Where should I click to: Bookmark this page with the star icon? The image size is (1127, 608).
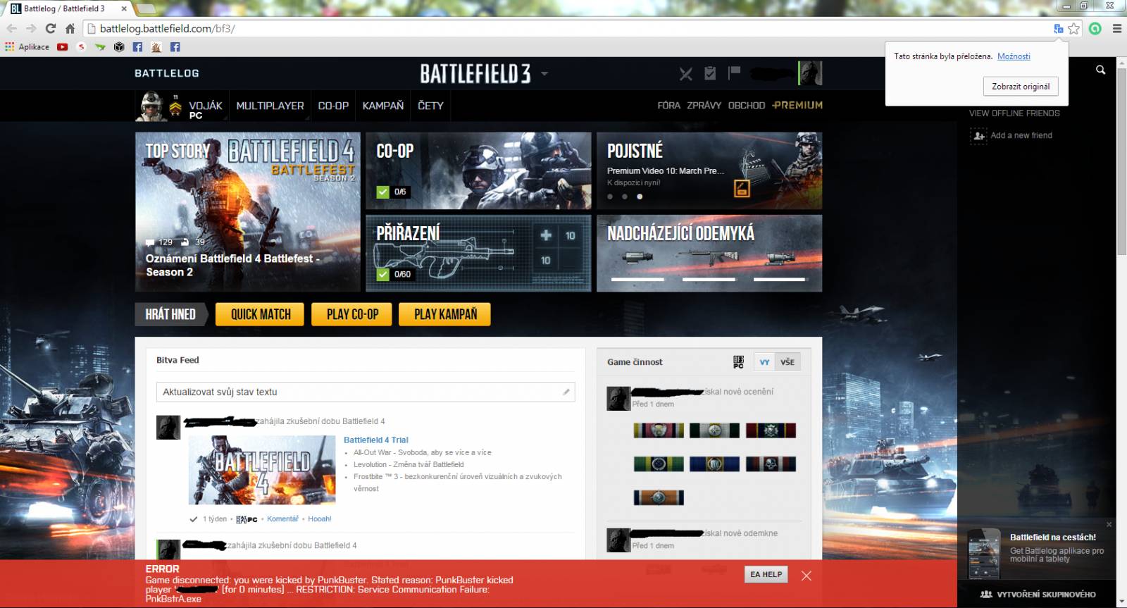[1073, 29]
